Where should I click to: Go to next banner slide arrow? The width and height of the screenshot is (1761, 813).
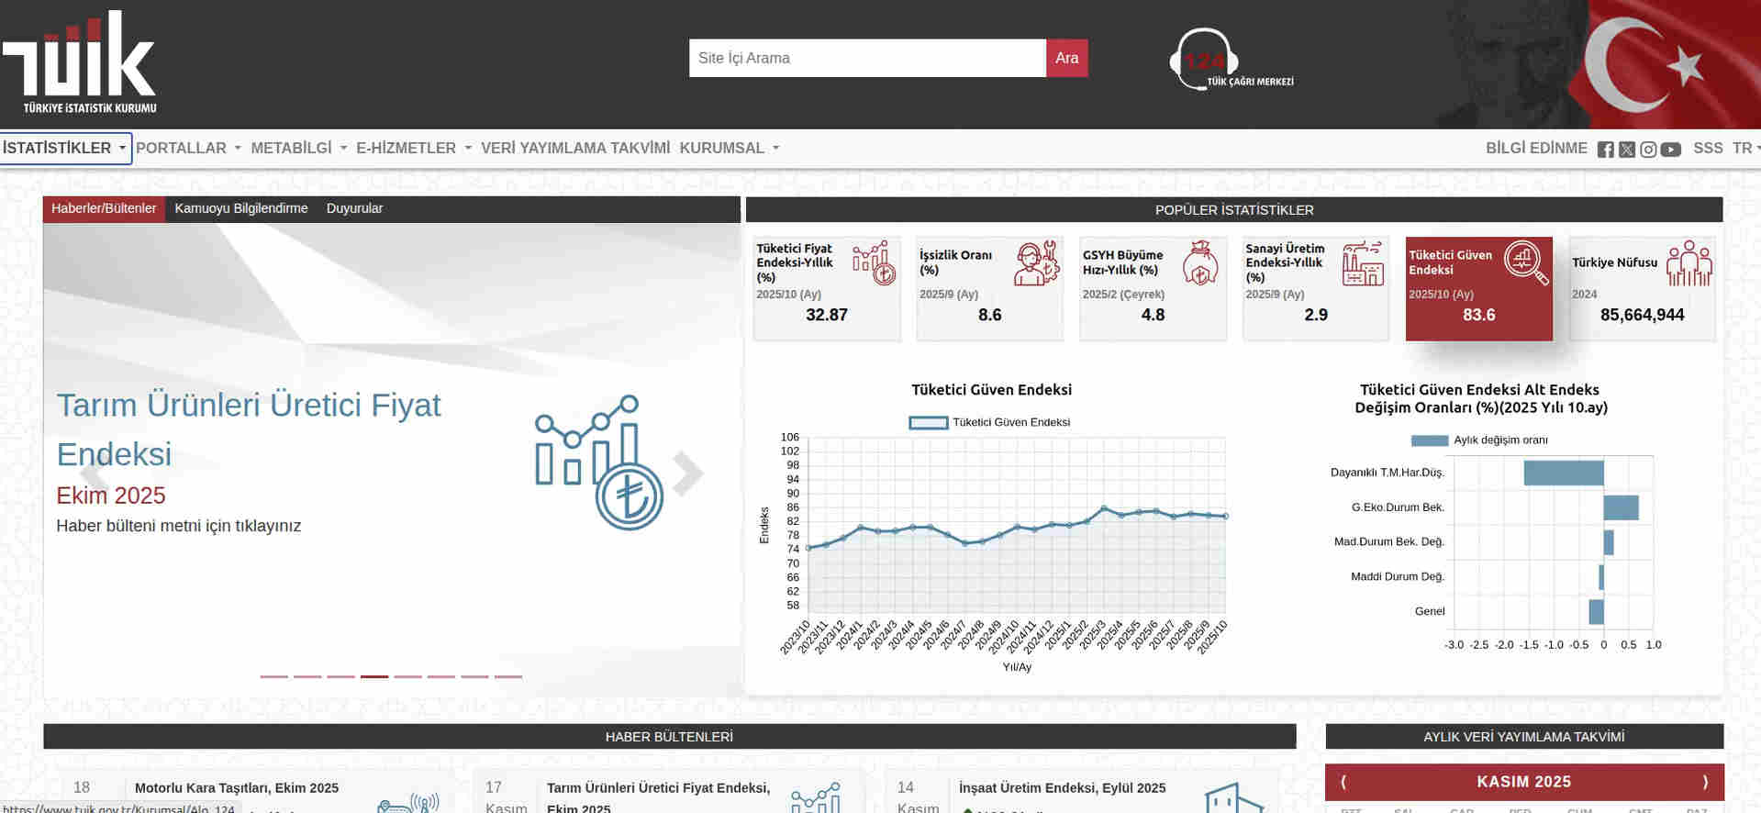pyautogui.click(x=687, y=473)
